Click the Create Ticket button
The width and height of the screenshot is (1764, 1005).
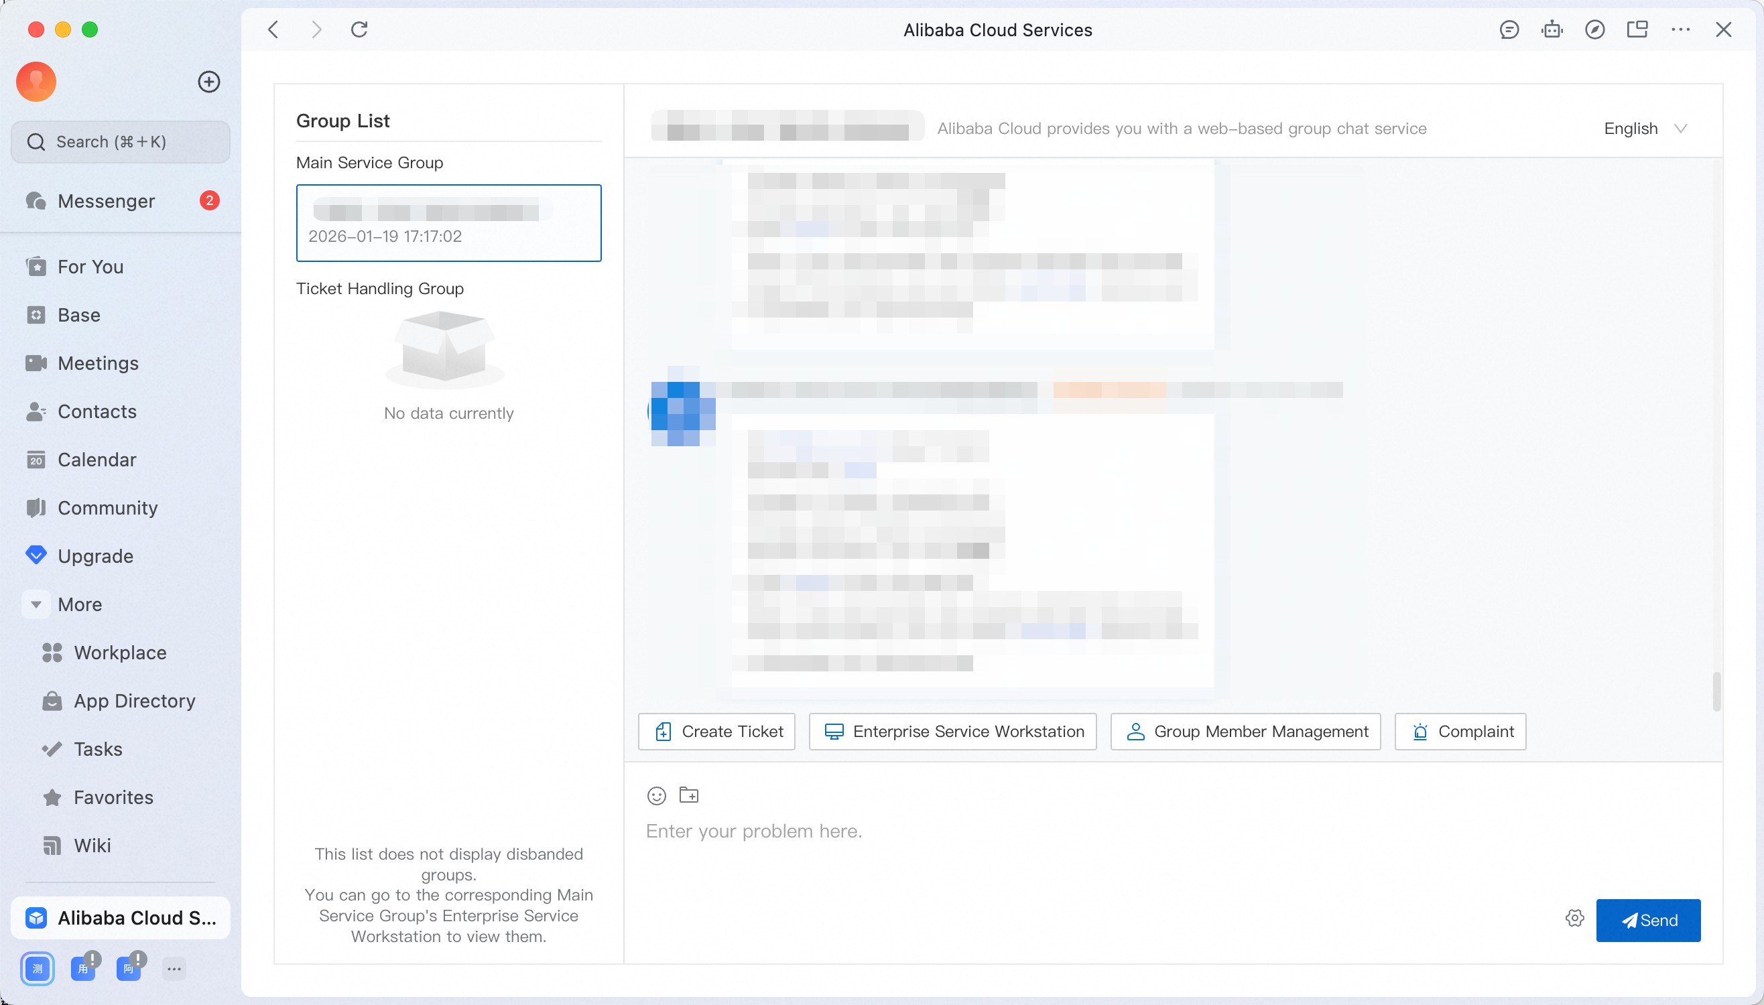(716, 732)
